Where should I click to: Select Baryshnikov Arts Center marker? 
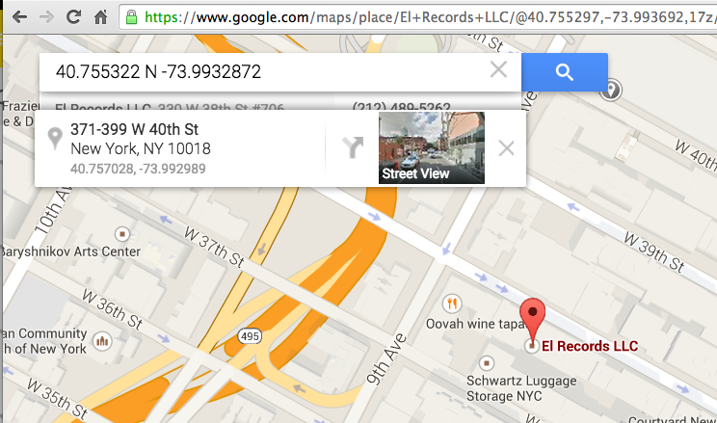click(122, 234)
